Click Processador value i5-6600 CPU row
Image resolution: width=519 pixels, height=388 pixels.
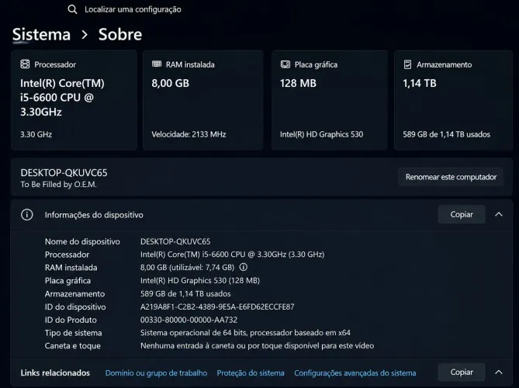[233, 255]
